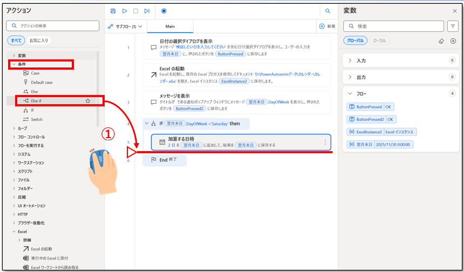
Task: Collapse the フロー variables section
Action: pos(350,93)
